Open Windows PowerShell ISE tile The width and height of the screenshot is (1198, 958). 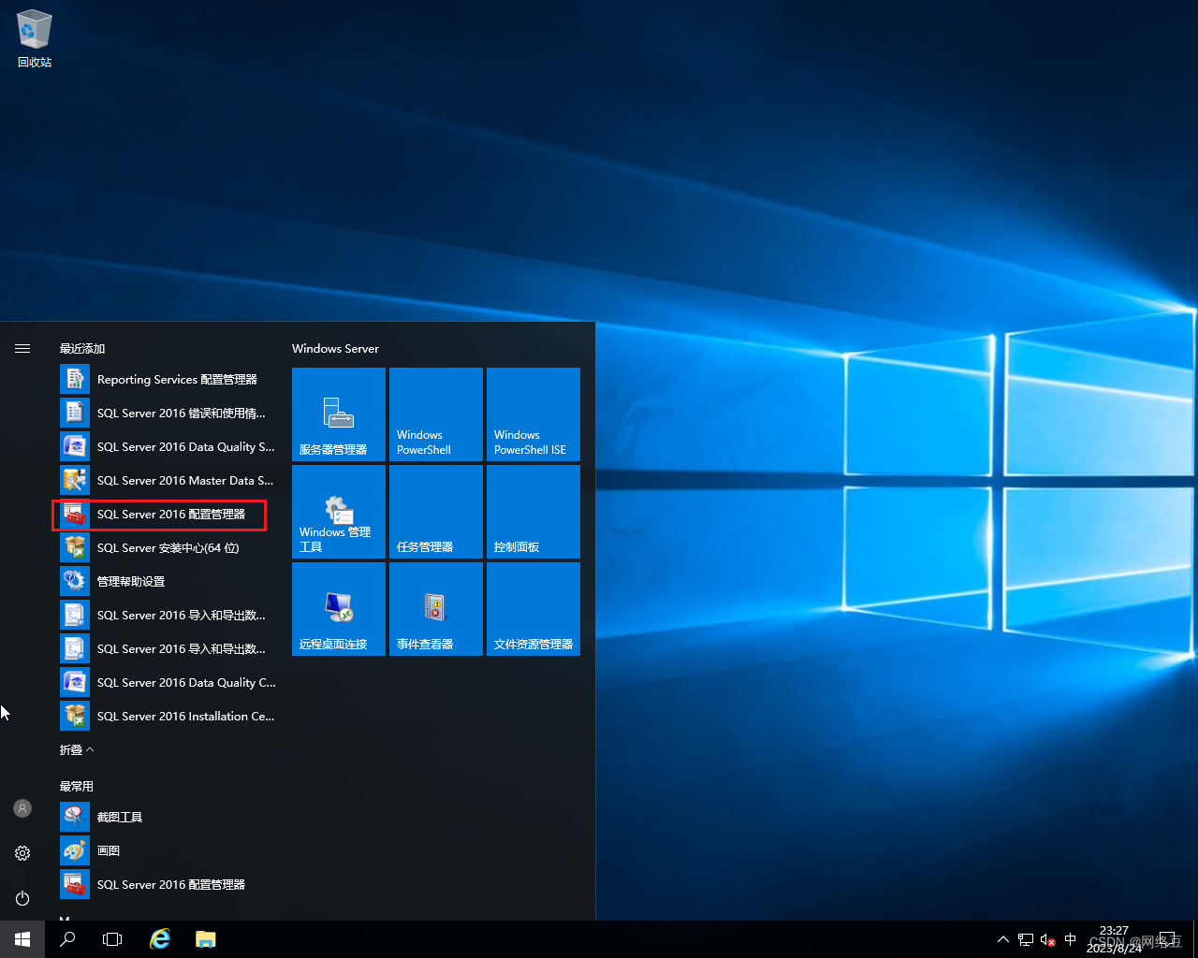point(533,414)
